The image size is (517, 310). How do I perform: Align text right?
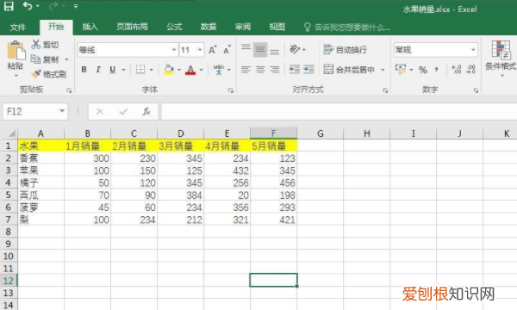(274, 70)
